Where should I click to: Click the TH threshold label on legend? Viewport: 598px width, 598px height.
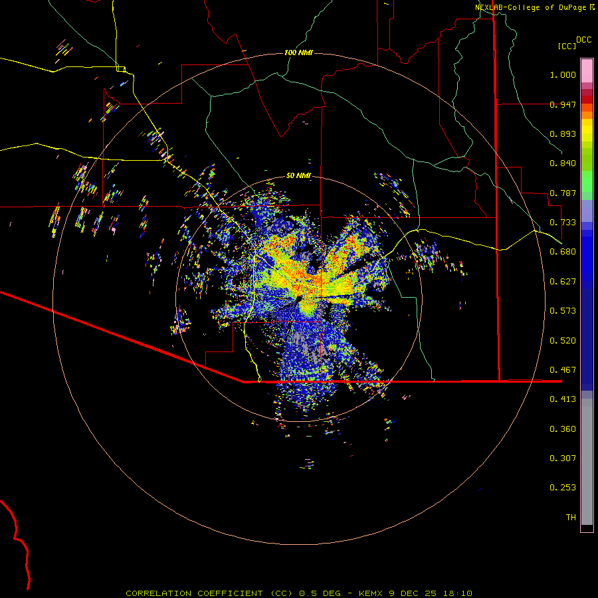pyautogui.click(x=571, y=518)
